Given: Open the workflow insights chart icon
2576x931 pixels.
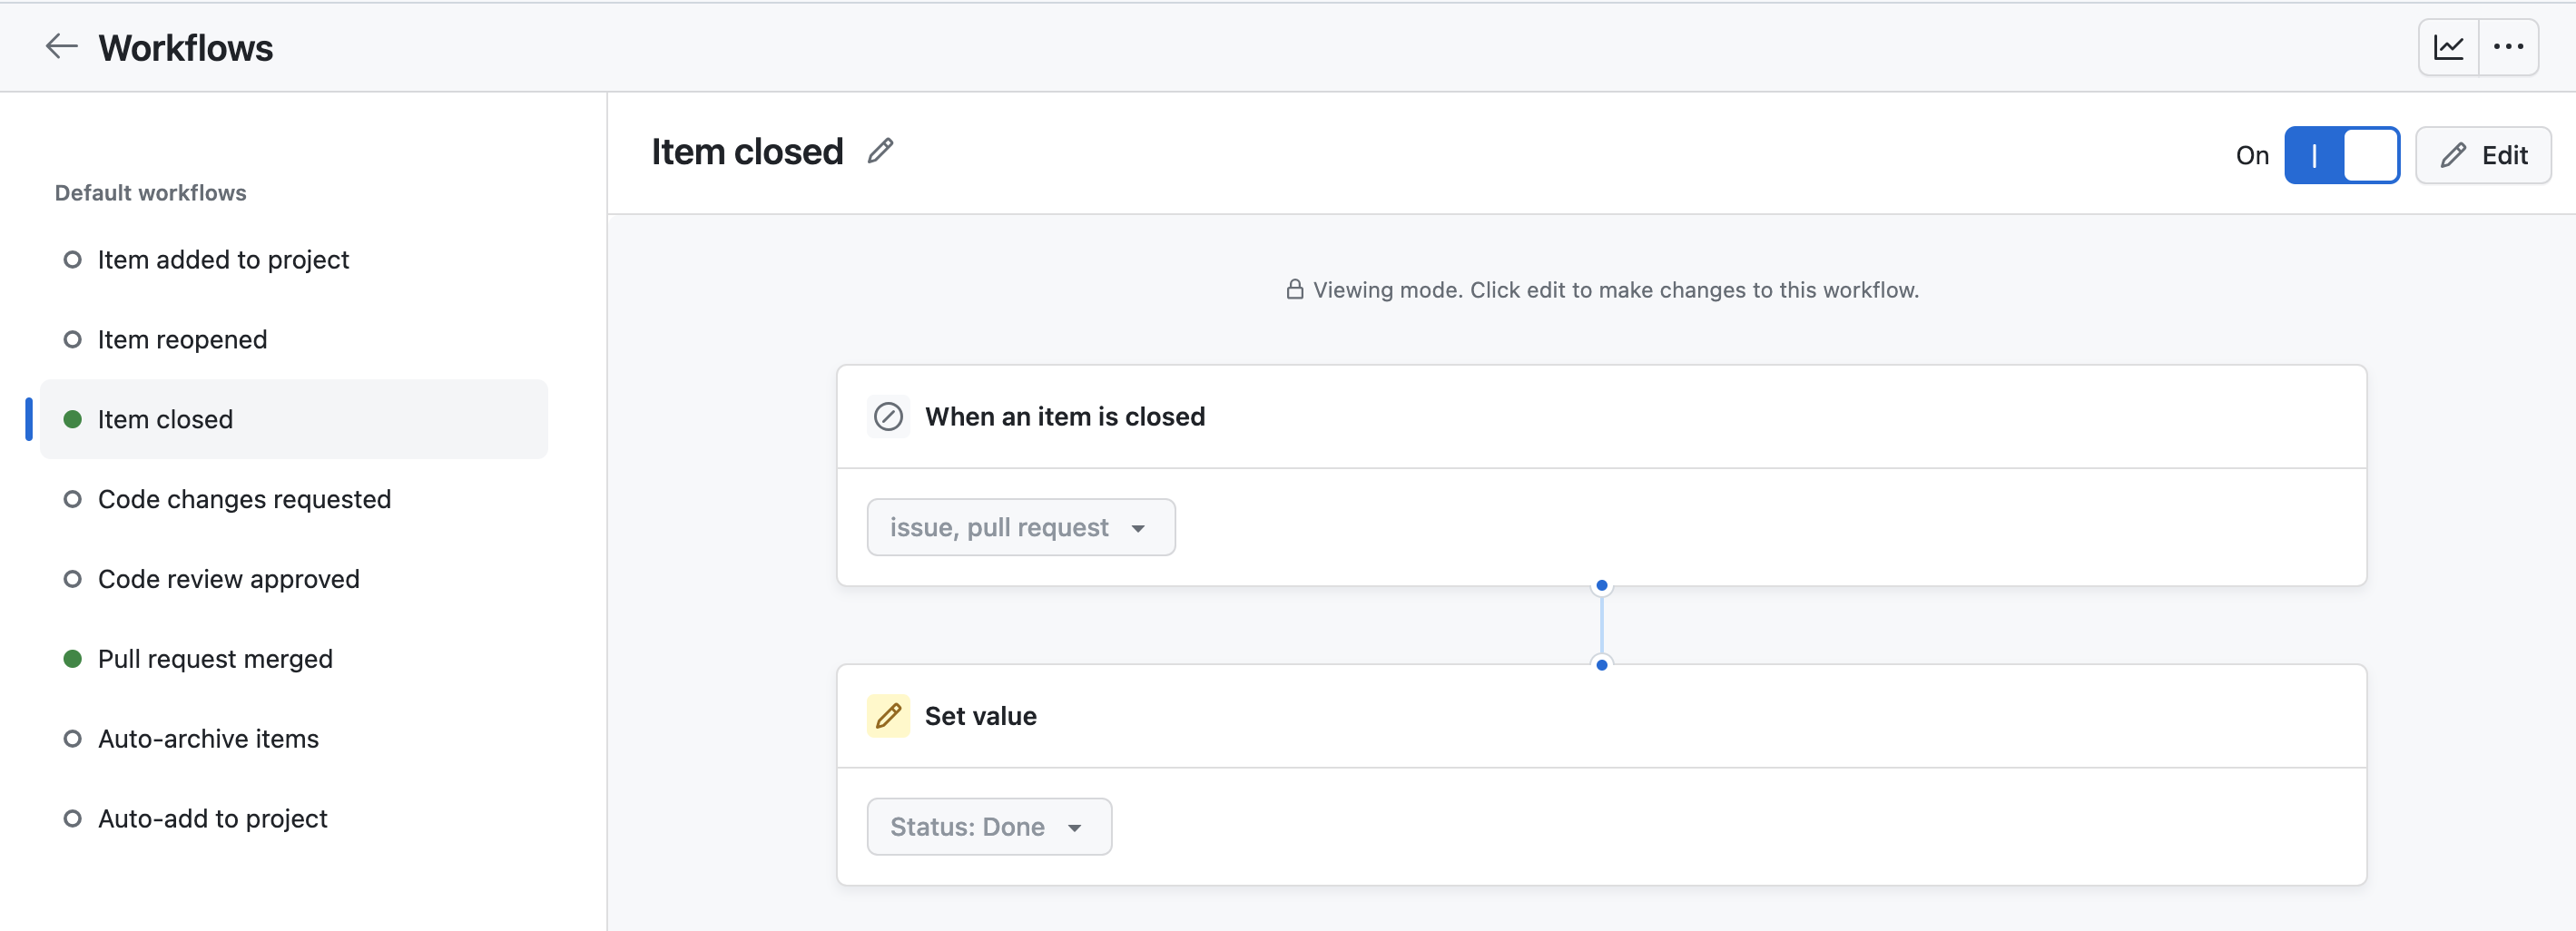Looking at the screenshot, I should pos(2448,46).
